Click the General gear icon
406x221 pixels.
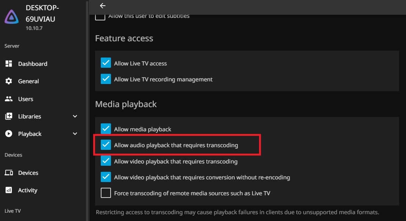9,81
